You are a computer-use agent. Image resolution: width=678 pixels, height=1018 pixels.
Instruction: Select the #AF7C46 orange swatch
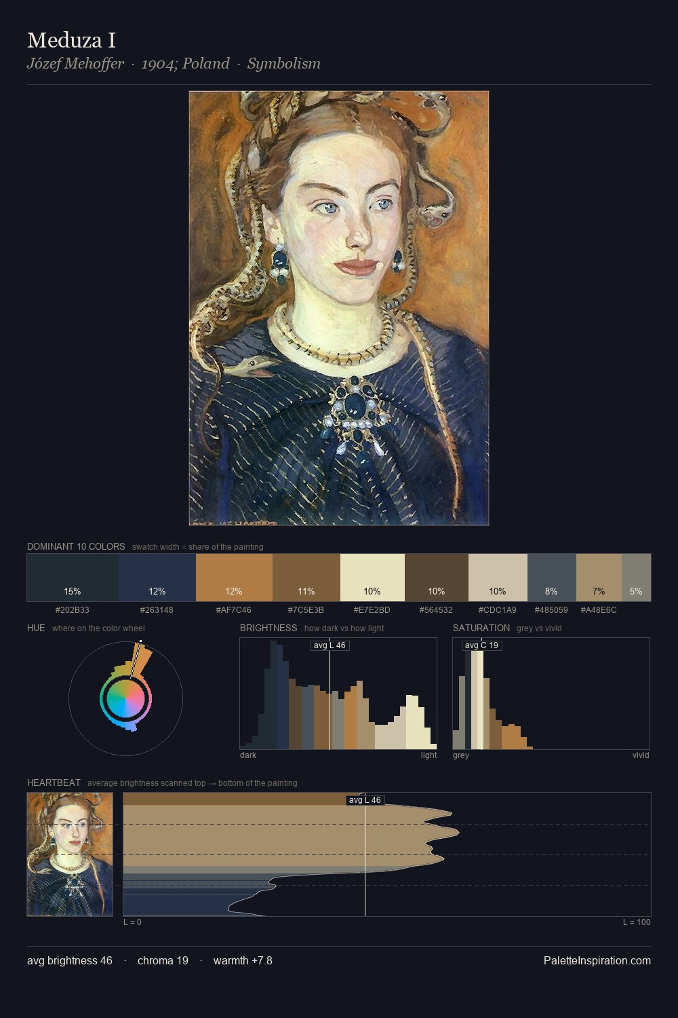click(234, 578)
